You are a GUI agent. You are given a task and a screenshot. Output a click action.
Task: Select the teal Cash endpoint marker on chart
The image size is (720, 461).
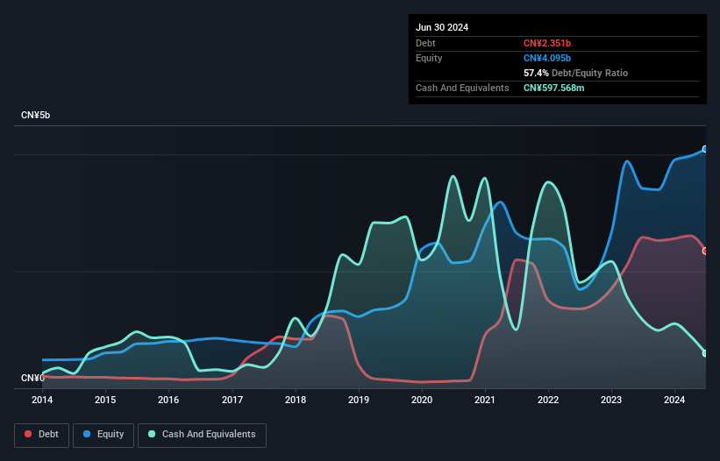pos(705,353)
